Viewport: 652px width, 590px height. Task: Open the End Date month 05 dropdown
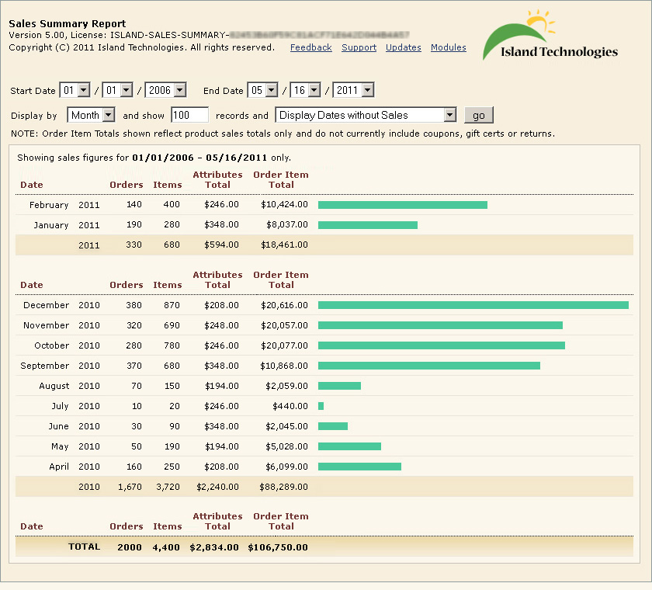pyautogui.click(x=263, y=90)
